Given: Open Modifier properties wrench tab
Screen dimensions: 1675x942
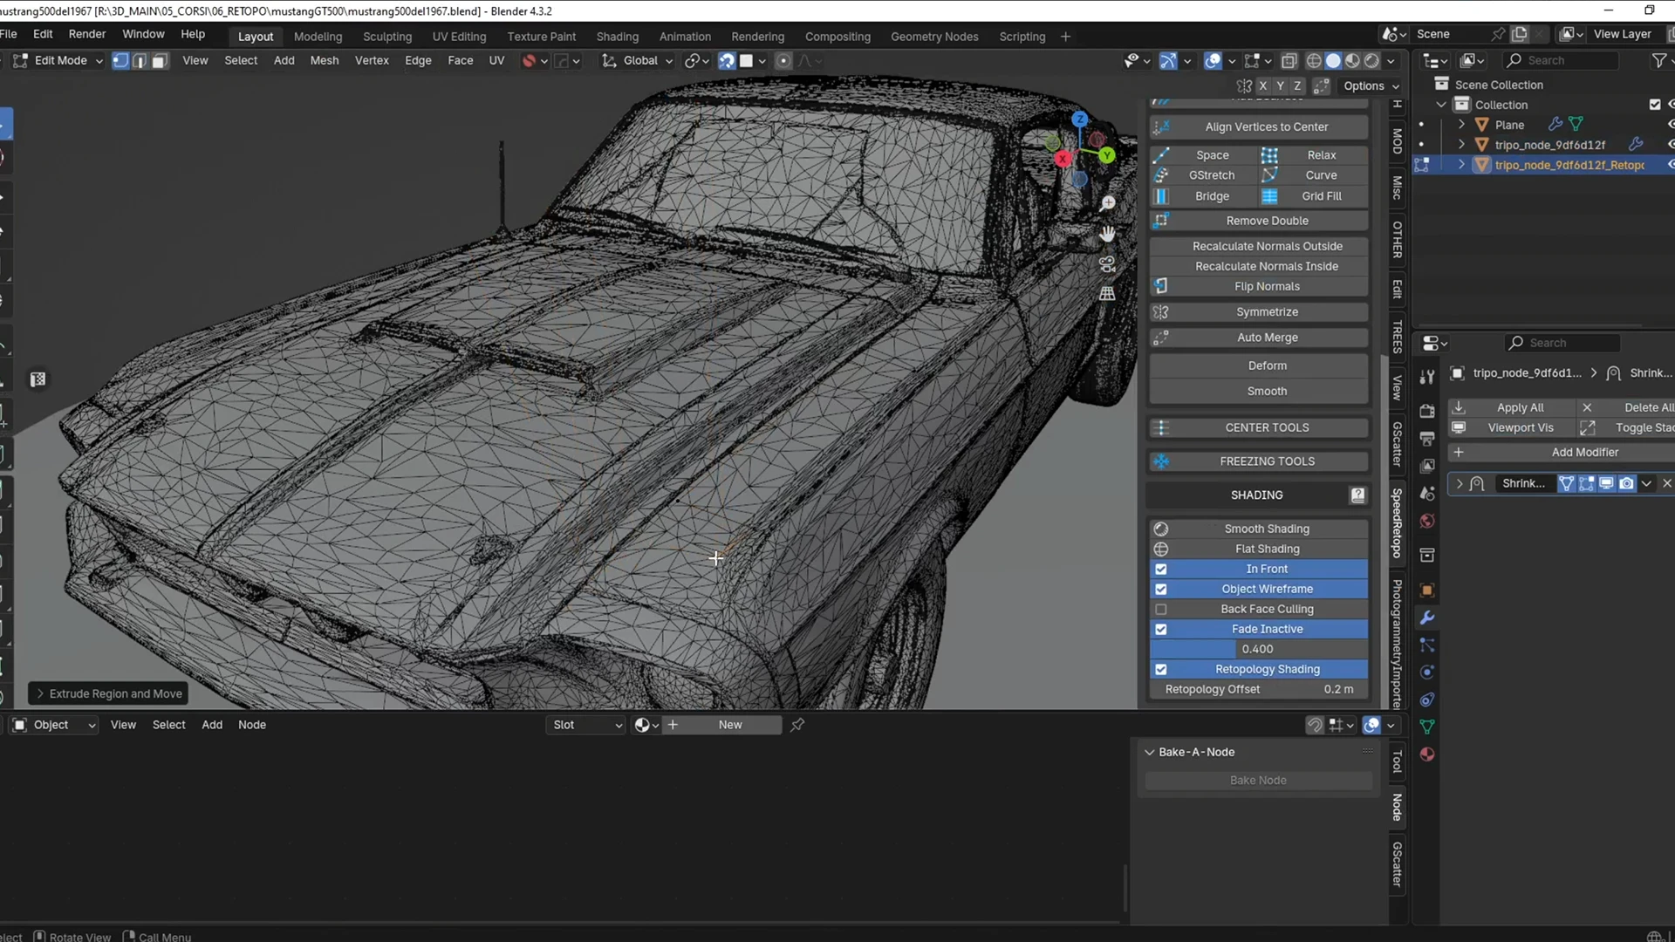Looking at the screenshot, I should tap(1427, 618).
